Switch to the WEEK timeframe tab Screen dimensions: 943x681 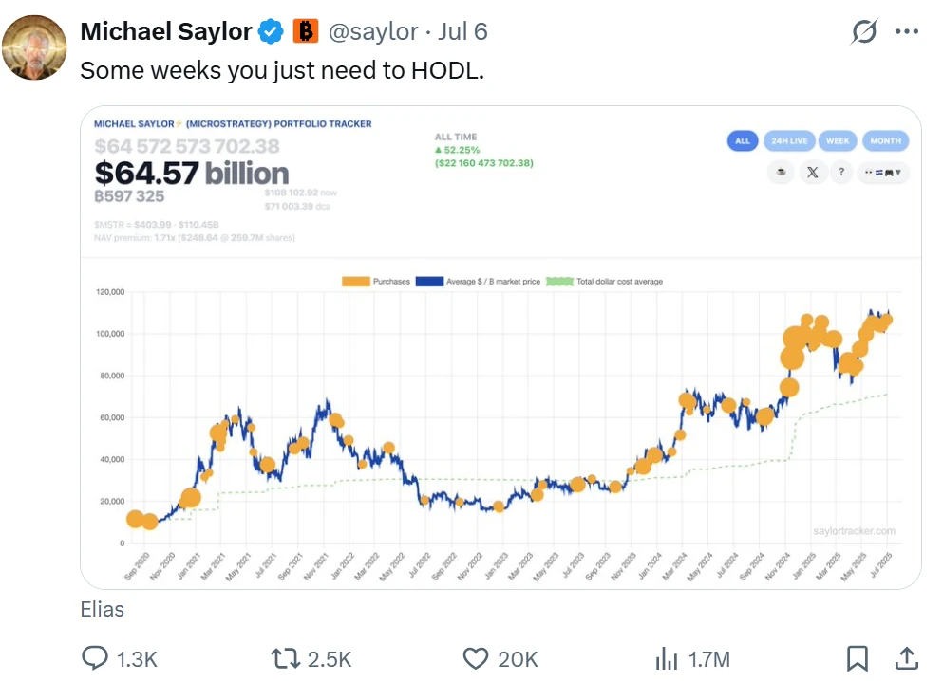click(838, 140)
